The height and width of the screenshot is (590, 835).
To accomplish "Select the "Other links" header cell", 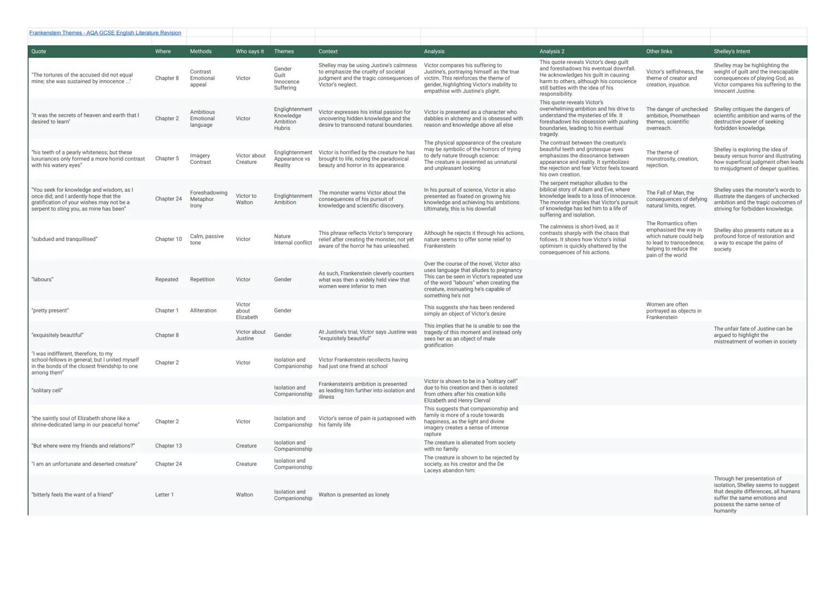I will pyautogui.click(x=659, y=51).
